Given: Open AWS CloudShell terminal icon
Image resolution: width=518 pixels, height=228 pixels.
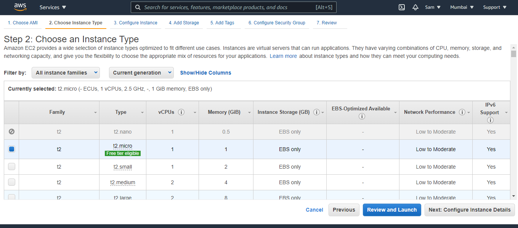Looking at the screenshot, I should (401, 7).
